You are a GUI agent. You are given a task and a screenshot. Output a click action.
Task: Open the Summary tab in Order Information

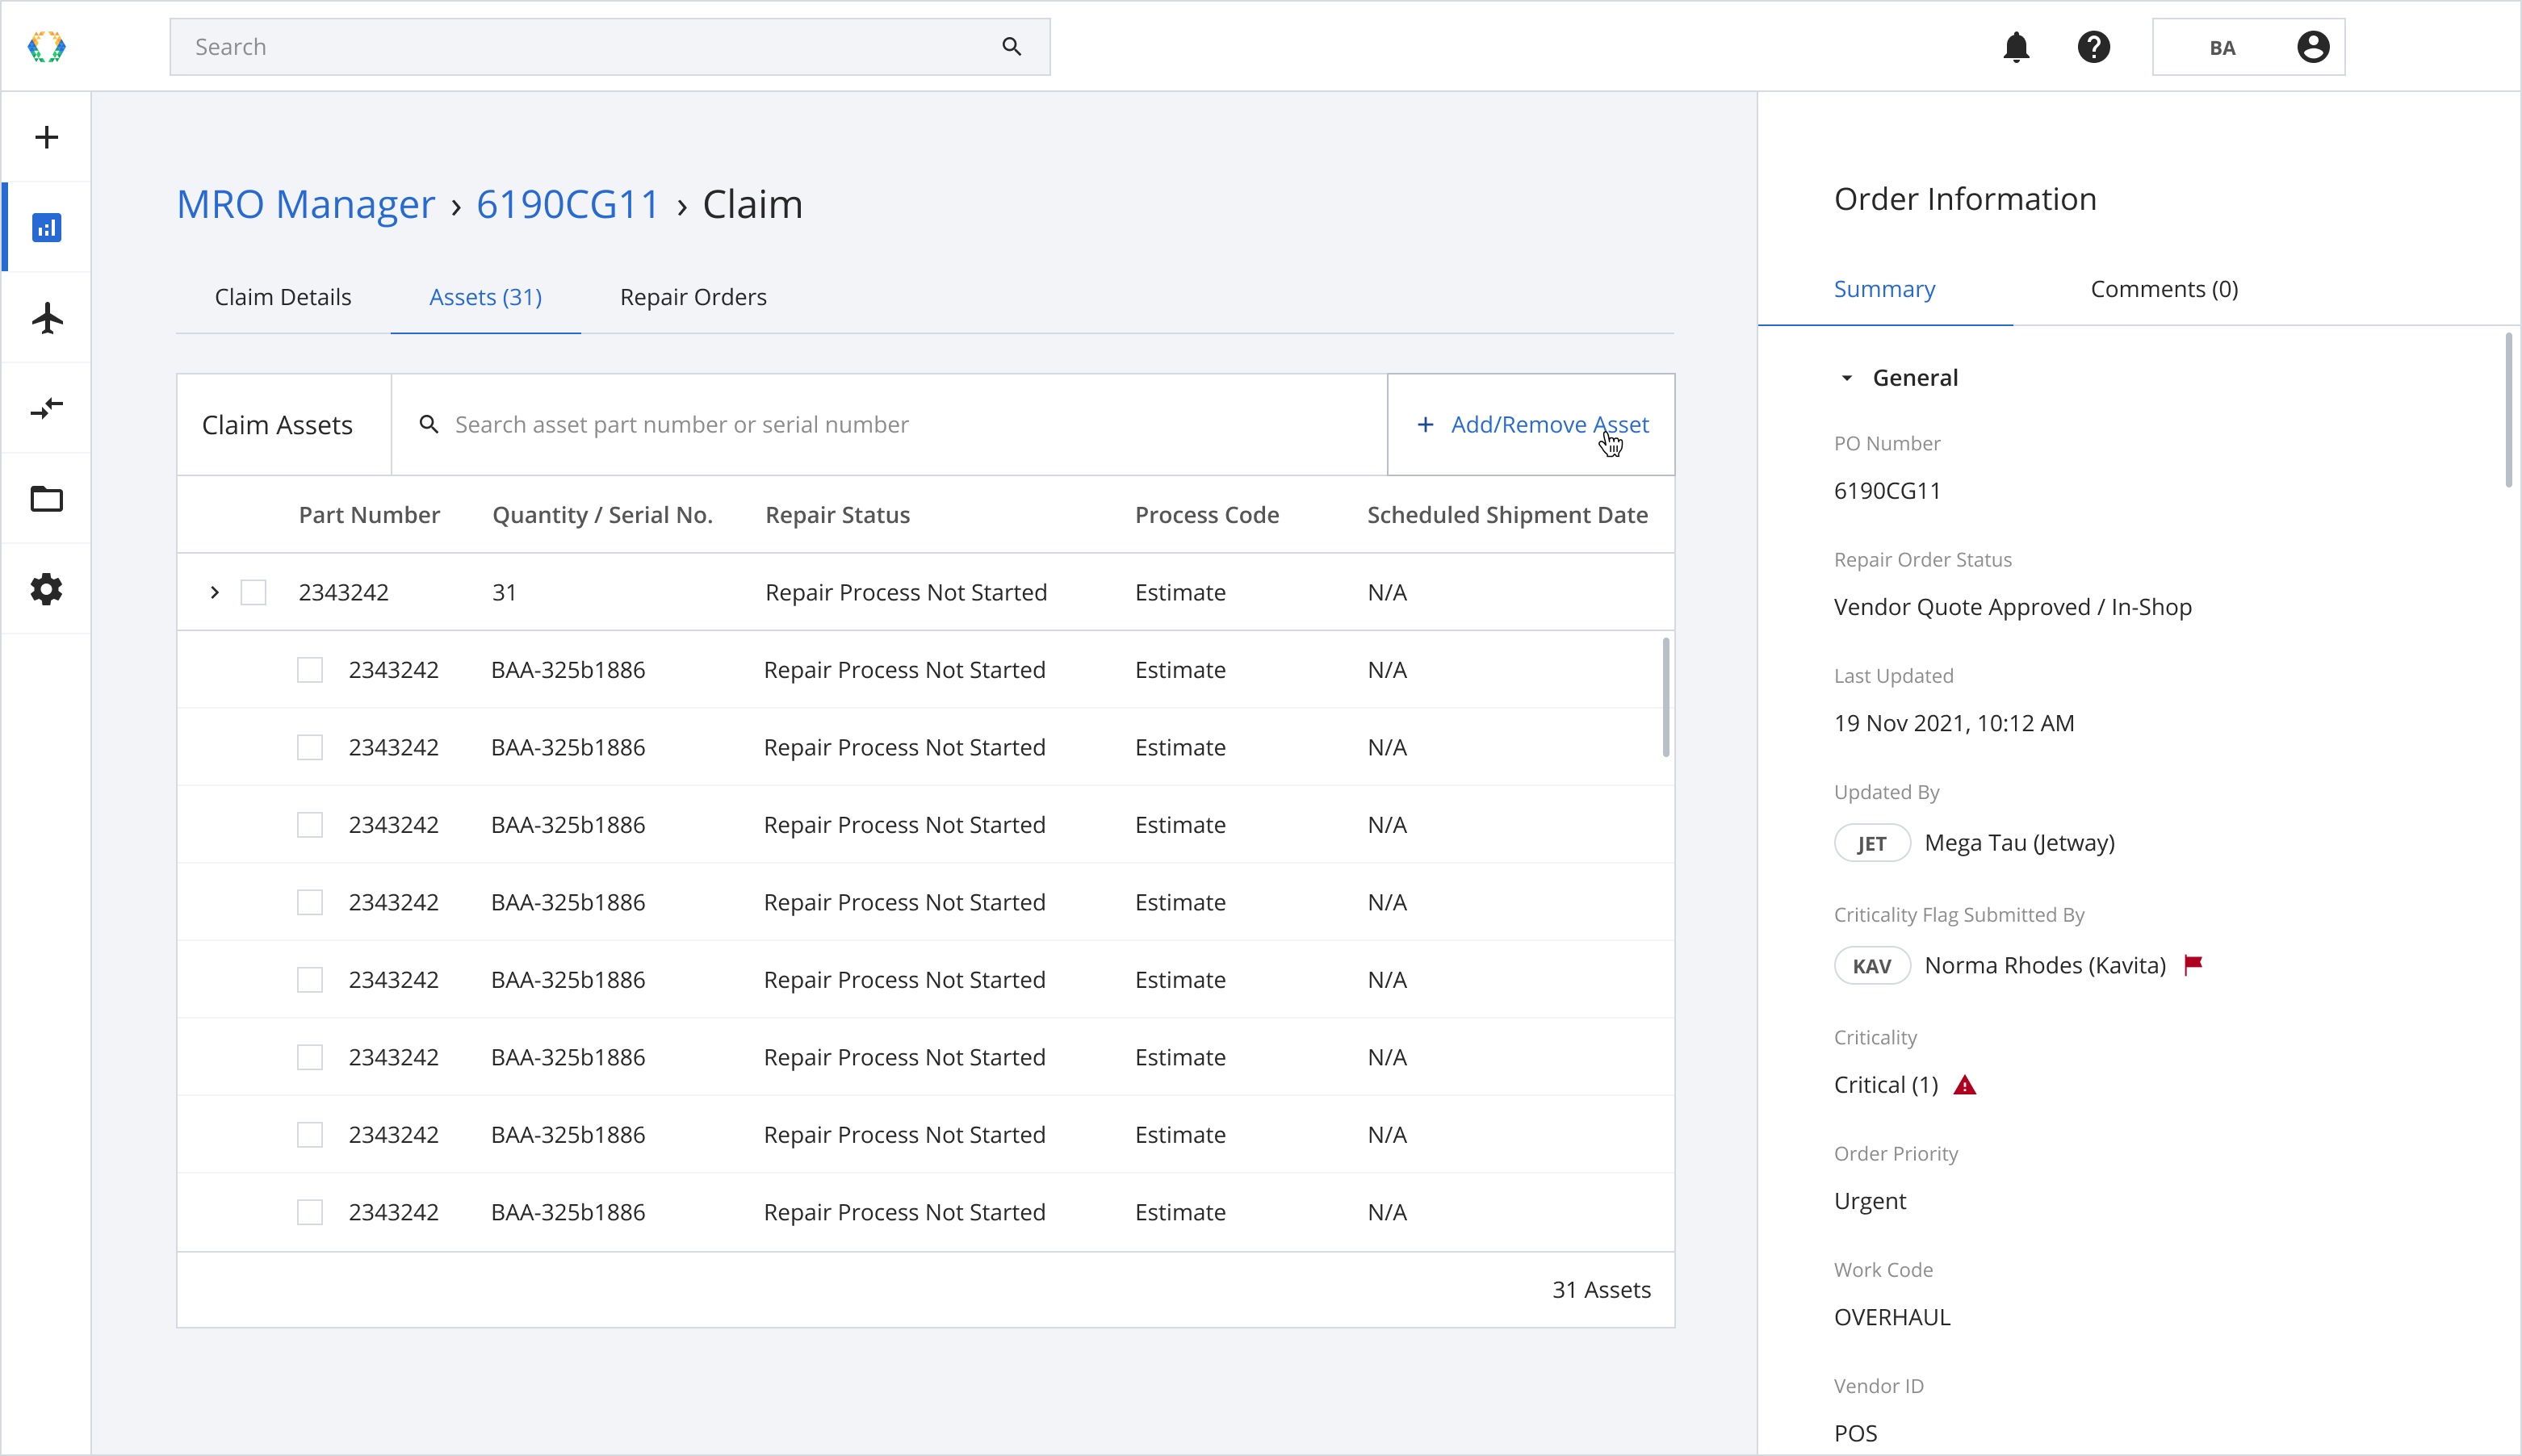pyautogui.click(x=1884, y=289)
